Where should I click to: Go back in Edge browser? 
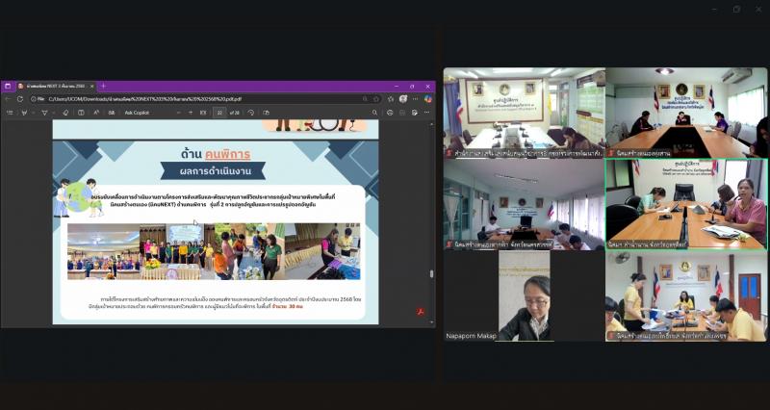pyautogui.click(x=9, y=99)
